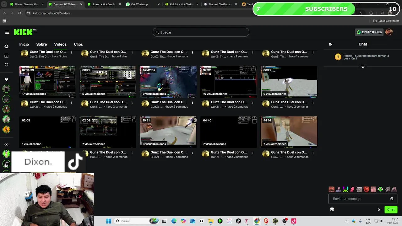The height and width of the screenshot is (226, 402).
Task: Open the 02:42:02 video title link
Action: tap(168, 102)
